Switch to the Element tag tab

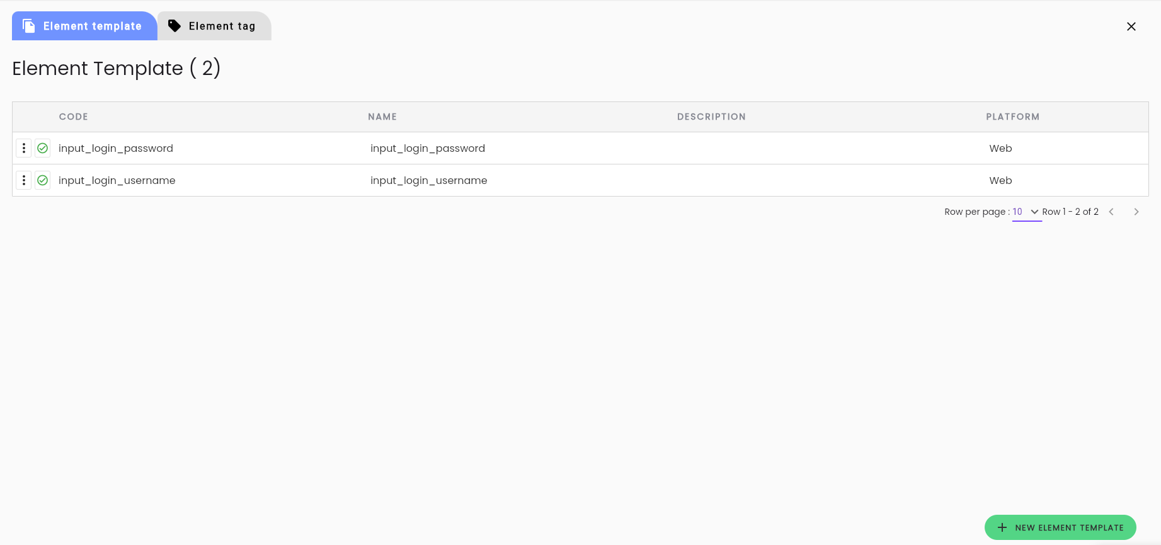(214, 26)
